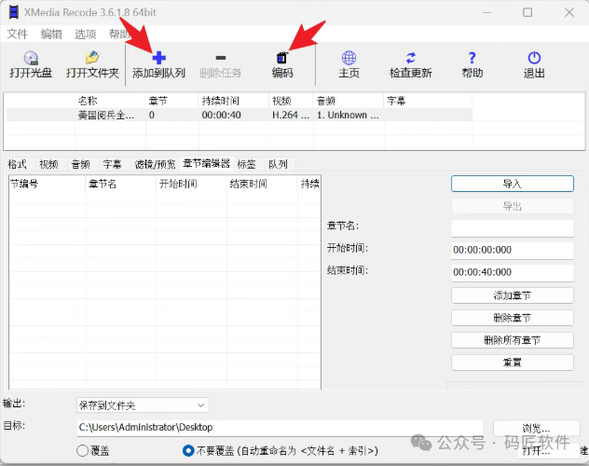Open the File (文件) menu
Image resolution: width=589 pixels, height=466 pixels.
(x=18, y=34)
